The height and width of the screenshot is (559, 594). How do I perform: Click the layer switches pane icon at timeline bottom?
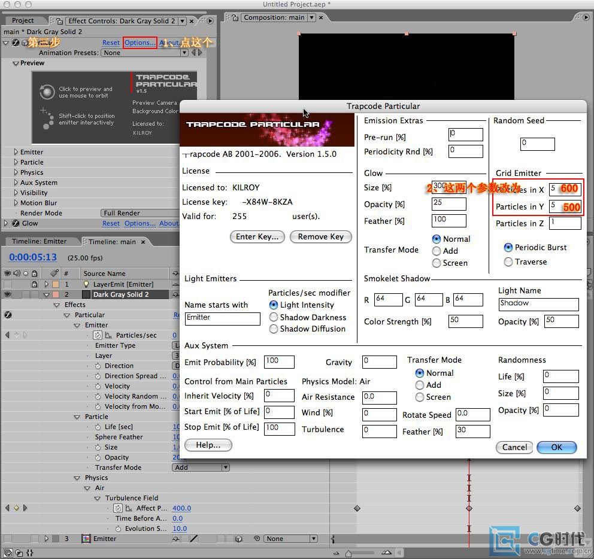[8, 553]
